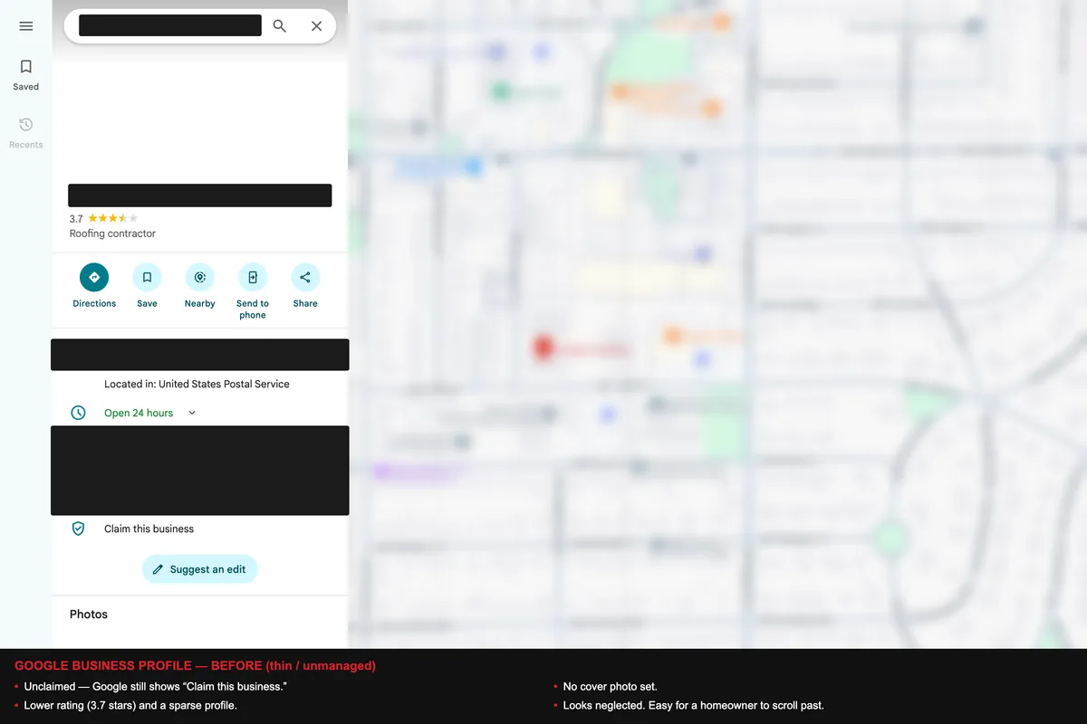Click the Roofing contractor category text

112,233
